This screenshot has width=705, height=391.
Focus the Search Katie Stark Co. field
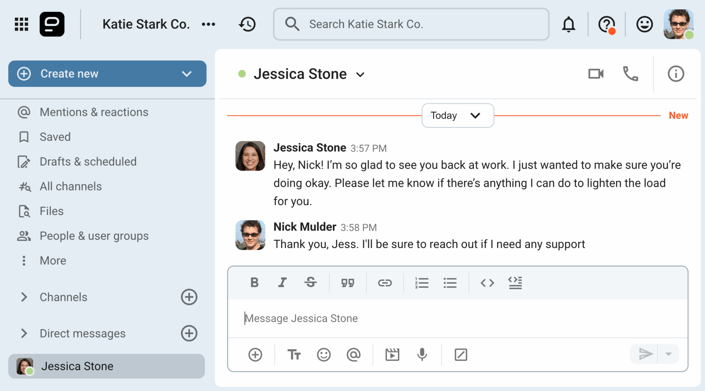click(411, 24)
